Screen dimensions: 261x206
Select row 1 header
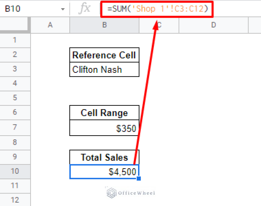15,40
